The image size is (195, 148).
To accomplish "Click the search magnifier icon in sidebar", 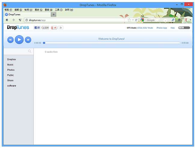I will (x=30, y=51).
